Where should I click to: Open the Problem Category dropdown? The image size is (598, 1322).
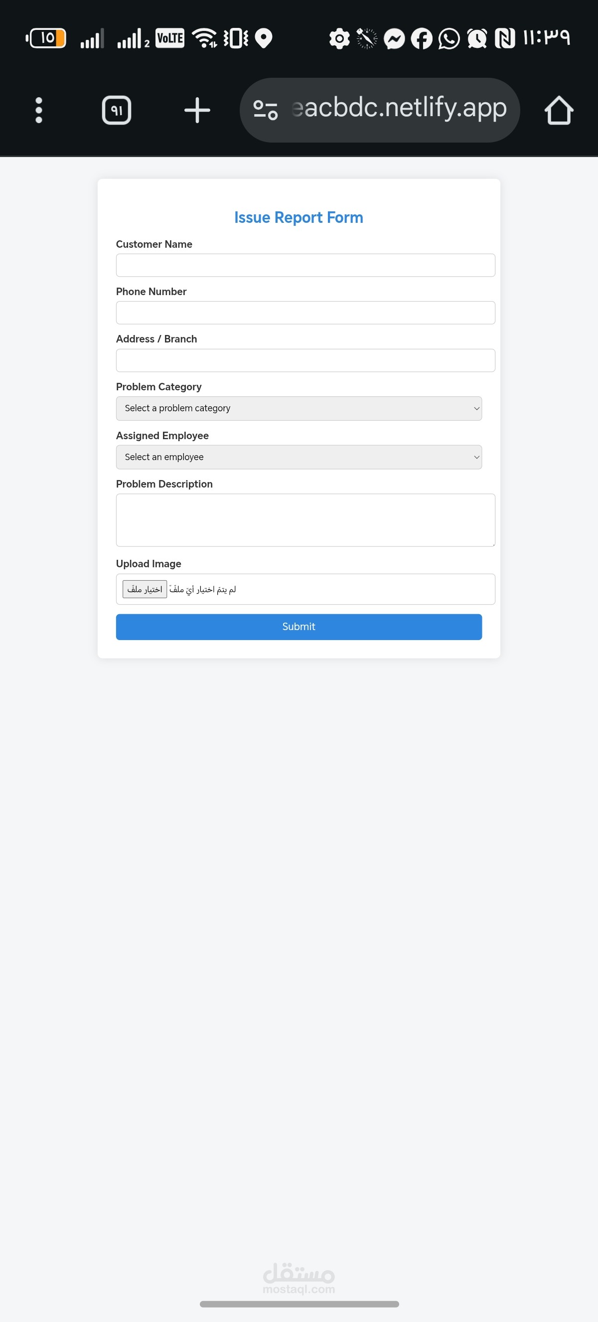[x=299, y=408]
